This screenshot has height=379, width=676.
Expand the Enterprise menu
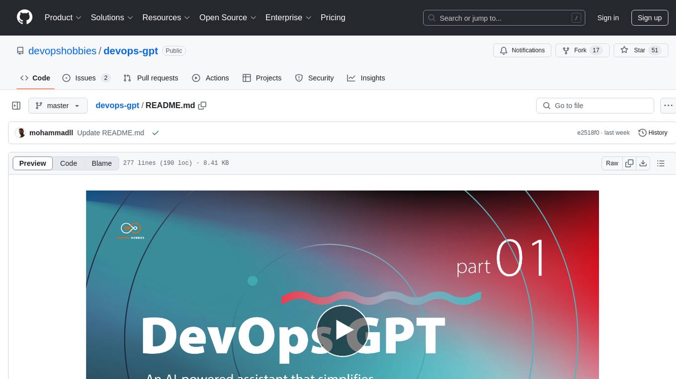tap(288, 17)
